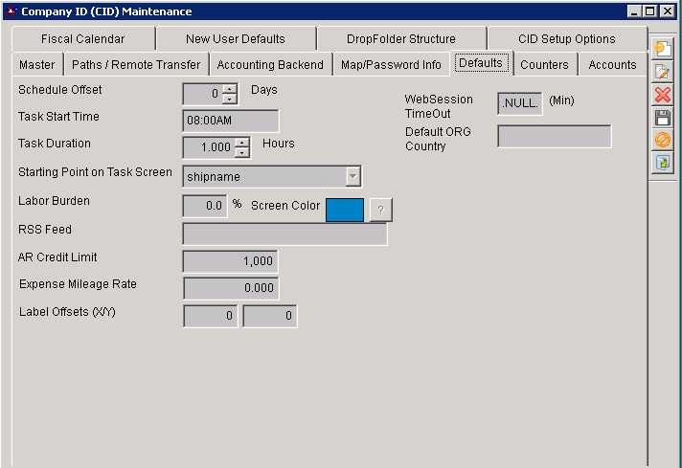Click the Edit record pencil icon
This screenshot has height=468, width=682.
pos(662,72)
